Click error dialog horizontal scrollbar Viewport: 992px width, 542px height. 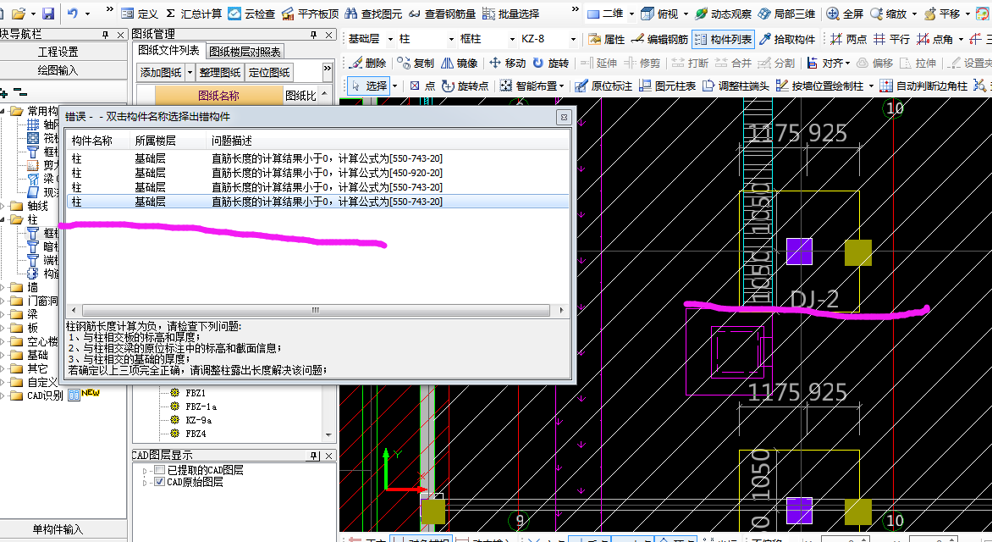315,310
